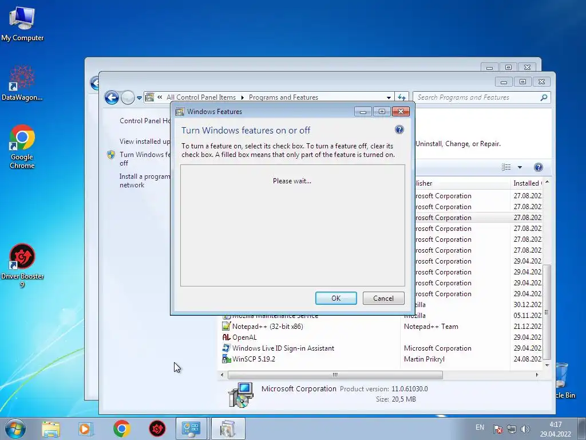This screenshot has height=440, width=586.
Task: Click the Installed On column header
Action: point(527,183)
